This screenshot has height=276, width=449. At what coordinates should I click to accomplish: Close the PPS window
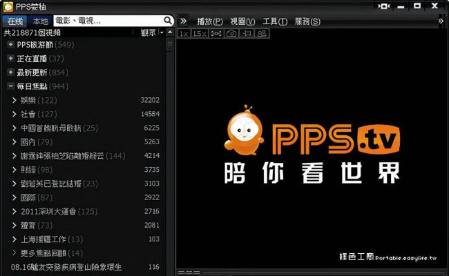(434, 6)
